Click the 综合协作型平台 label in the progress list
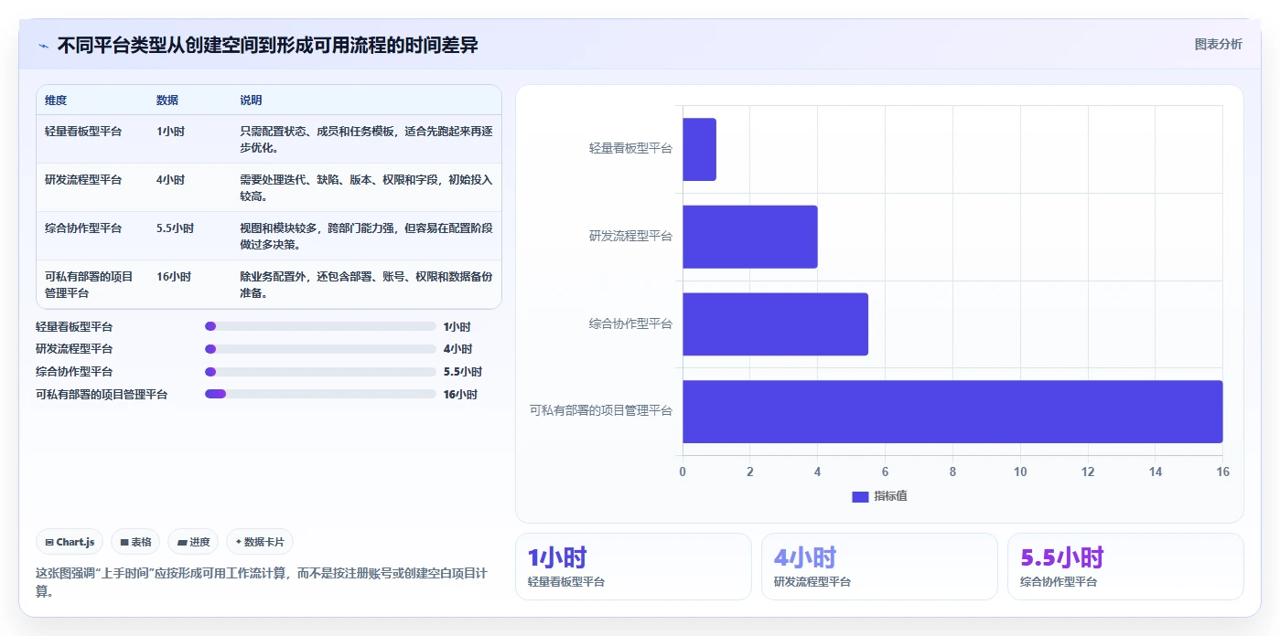The image size is (1280, 636). pos(74,372)
